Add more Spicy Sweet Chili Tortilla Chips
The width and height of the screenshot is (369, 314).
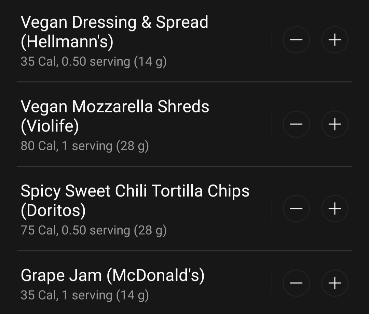(x=334, y=208)
